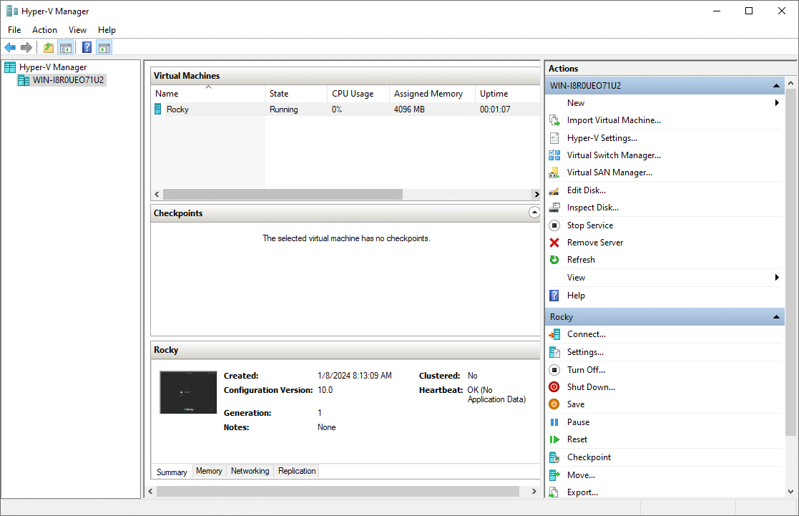
Task: Click the green Reset icon
Action: coord(554,439)
